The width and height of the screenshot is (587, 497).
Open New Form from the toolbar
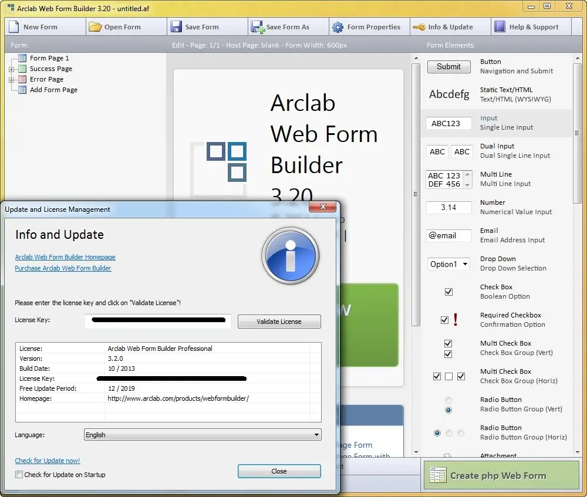(x=45, y=26)
